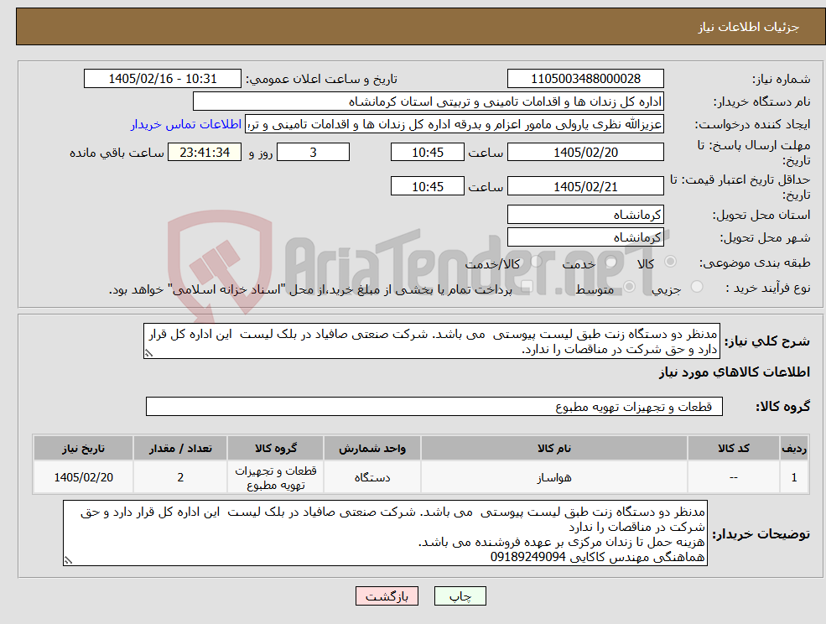Click the دستگاه unit cell
Screen dimensions: 826x624
372,477
